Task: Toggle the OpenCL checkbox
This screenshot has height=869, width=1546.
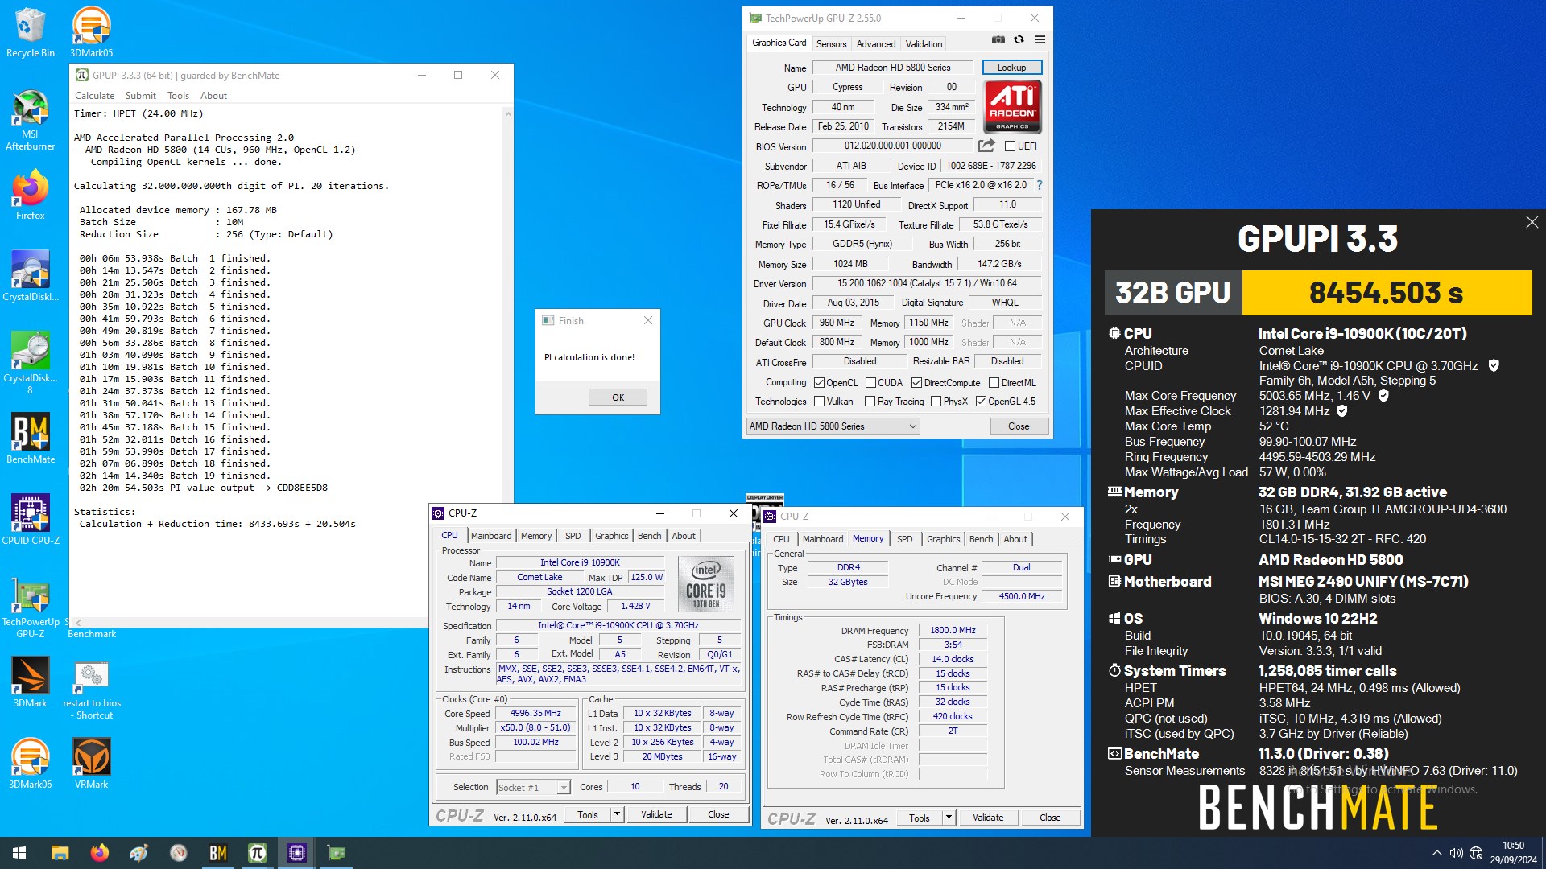Action: coord(819,383)
